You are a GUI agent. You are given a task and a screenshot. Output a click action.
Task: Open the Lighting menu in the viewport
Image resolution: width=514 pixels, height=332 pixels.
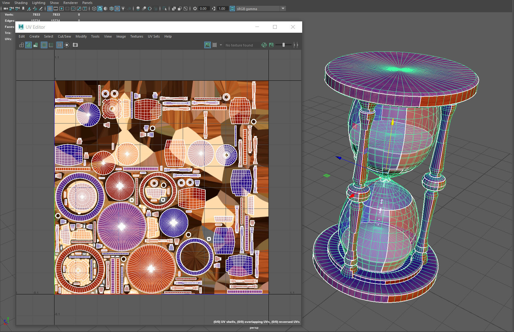coord(39,3)
